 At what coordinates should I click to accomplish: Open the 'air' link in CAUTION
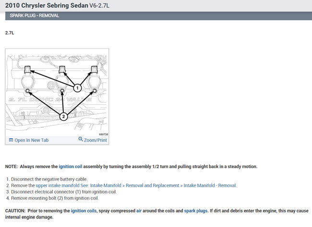(139, 211)
